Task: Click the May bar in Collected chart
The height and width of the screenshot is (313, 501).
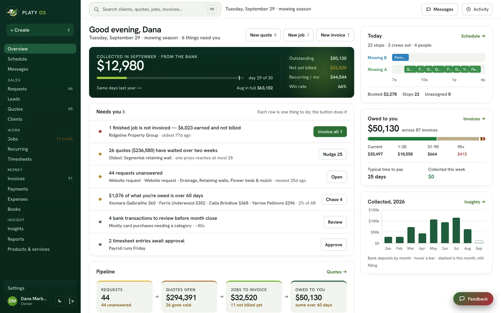Action: [x=433, y=231]
